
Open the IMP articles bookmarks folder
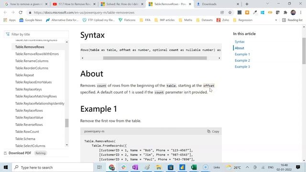tap(164, 20)
